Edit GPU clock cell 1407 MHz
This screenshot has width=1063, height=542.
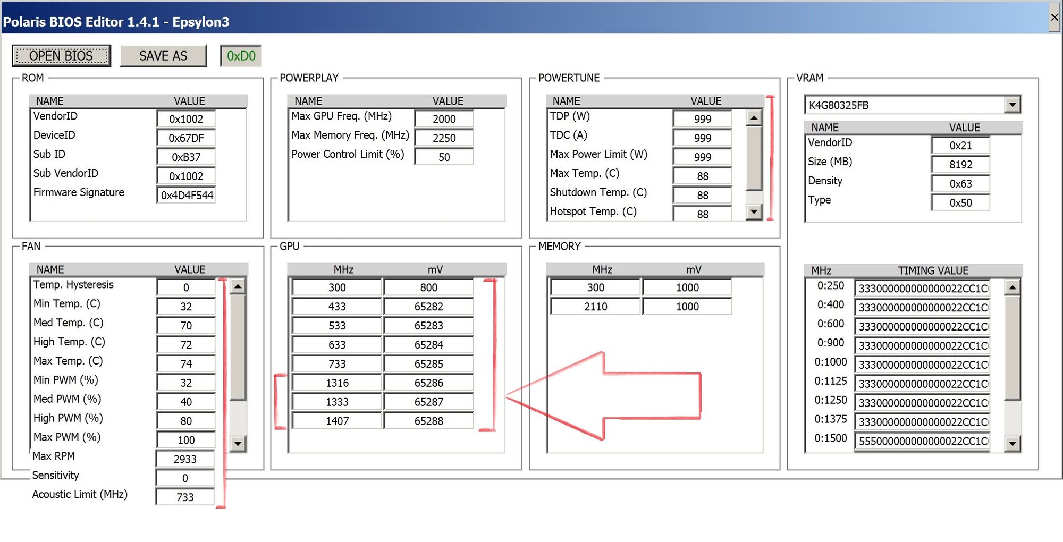(337, 421)
